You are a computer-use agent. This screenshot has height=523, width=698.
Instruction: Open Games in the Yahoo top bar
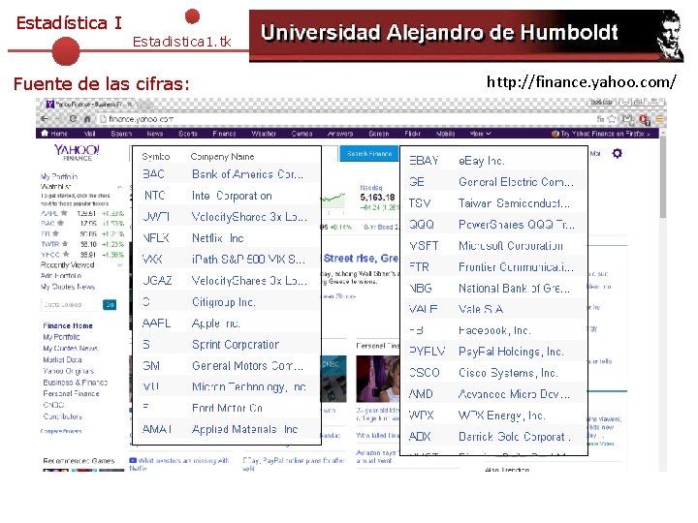pyautogui.click(x=301, y=134)
